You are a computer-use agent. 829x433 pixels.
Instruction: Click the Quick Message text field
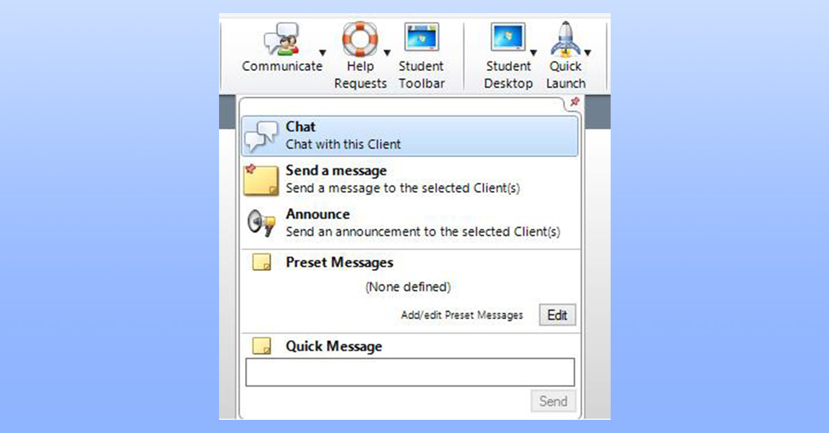tap(410, 372)
